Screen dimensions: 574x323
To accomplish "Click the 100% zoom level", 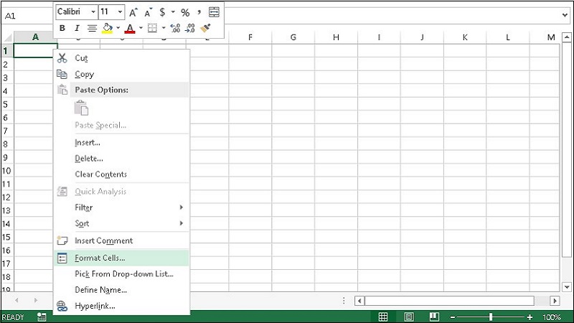I will click(552, 317).
